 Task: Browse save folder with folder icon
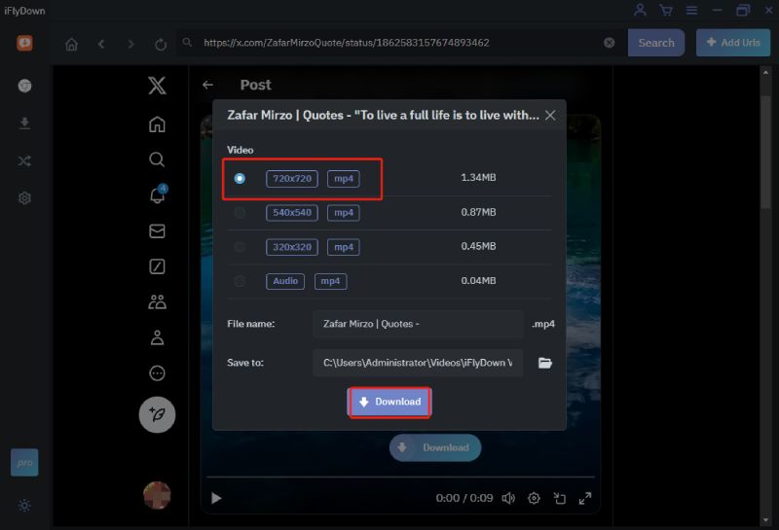coord(545,363)
